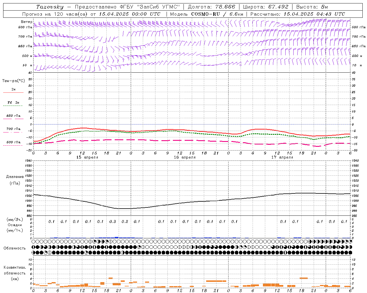The width and height of the screenshot is (367, 293).
Task: Click the Давление pressure panel label
Action: point(15,177)
